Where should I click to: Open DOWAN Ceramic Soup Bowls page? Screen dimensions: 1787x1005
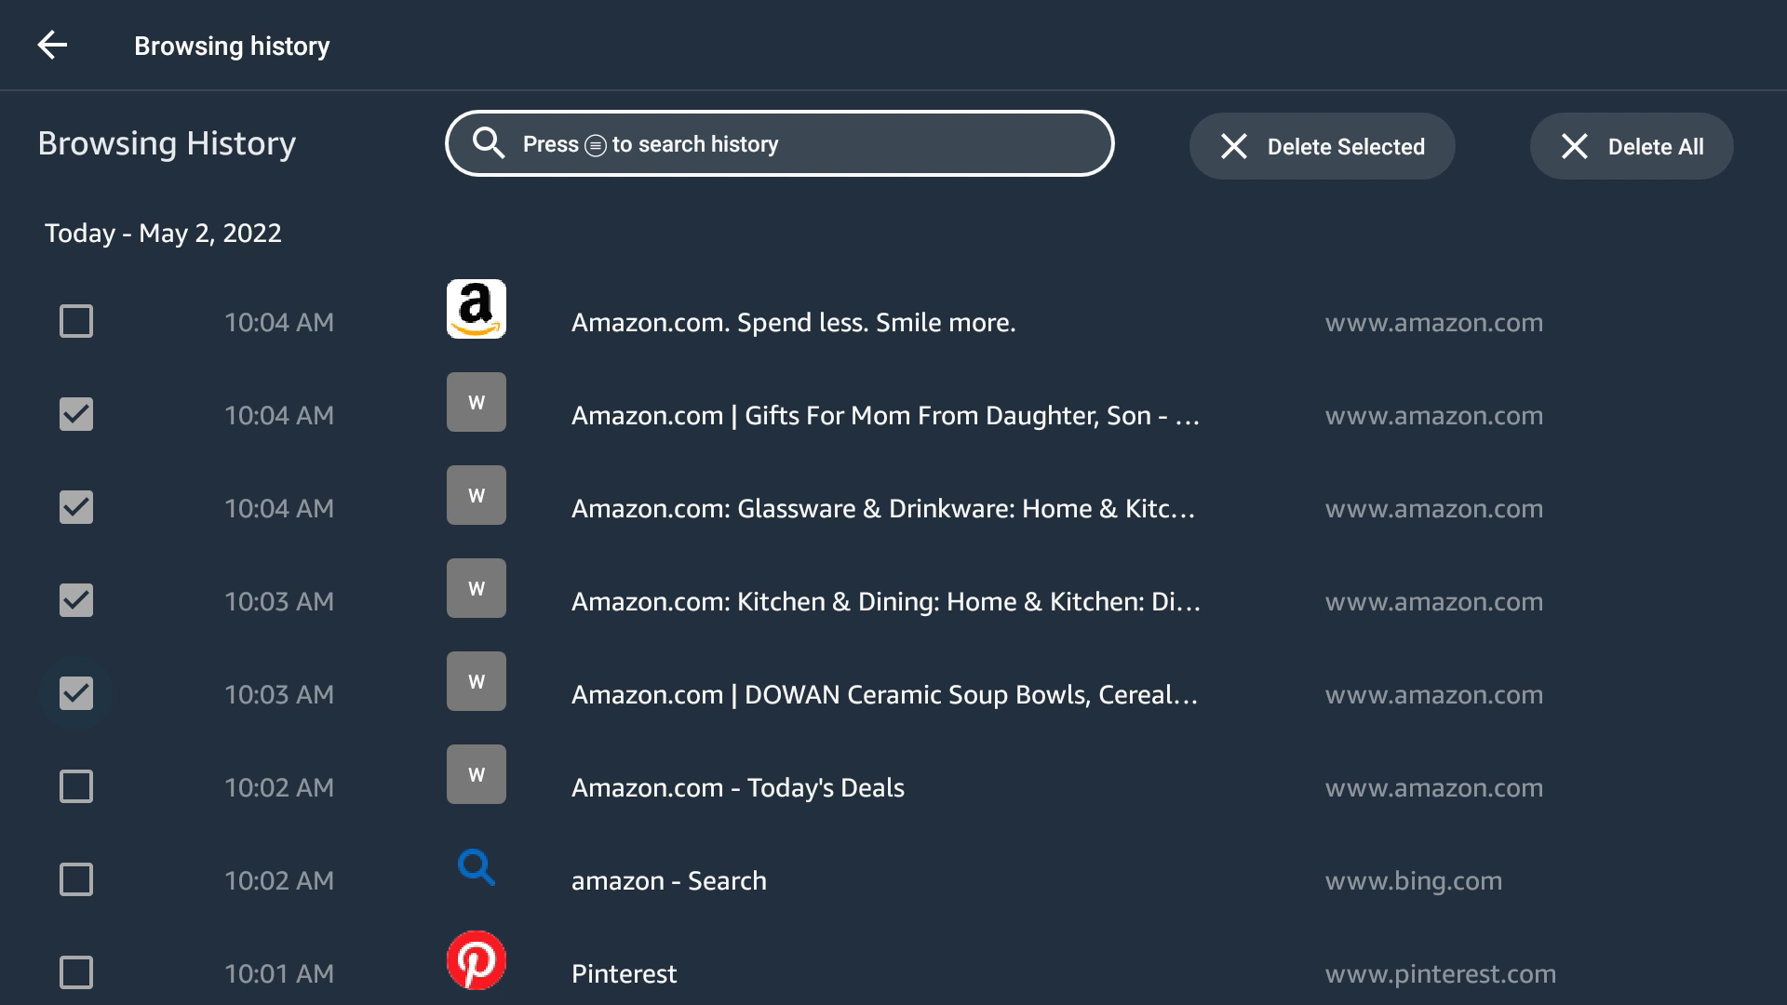[884, 694]
